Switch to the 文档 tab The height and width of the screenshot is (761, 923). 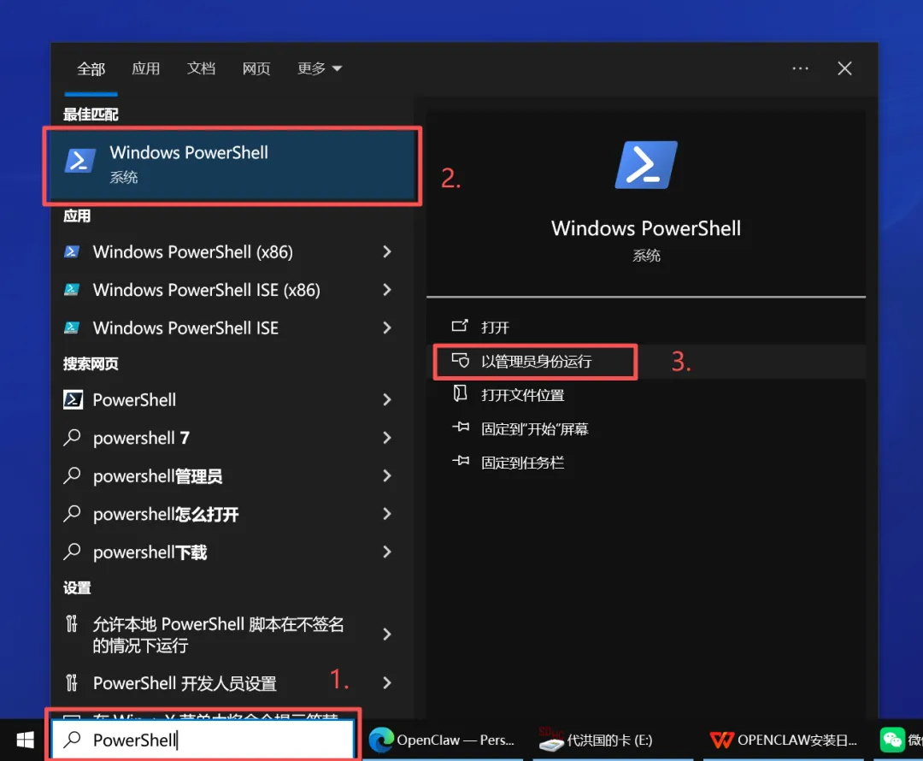[x=202, y=68]
